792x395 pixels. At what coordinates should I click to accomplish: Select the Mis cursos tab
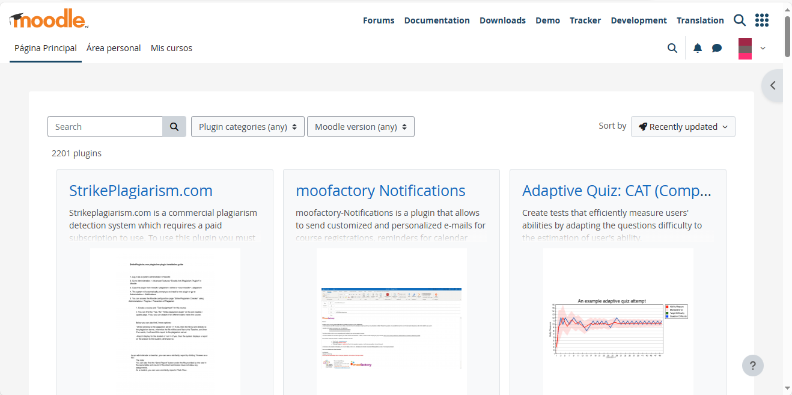[x=171, y=48]
